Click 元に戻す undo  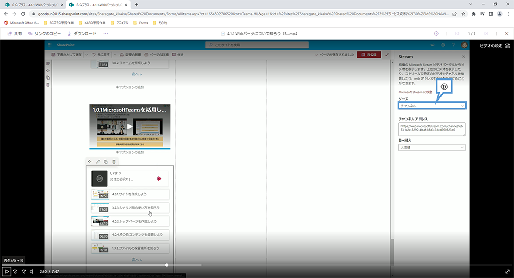101,55
